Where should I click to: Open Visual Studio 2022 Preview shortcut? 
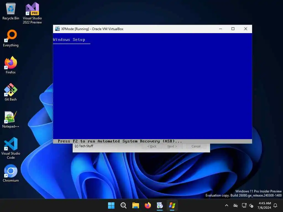click(x=32, y=13)
